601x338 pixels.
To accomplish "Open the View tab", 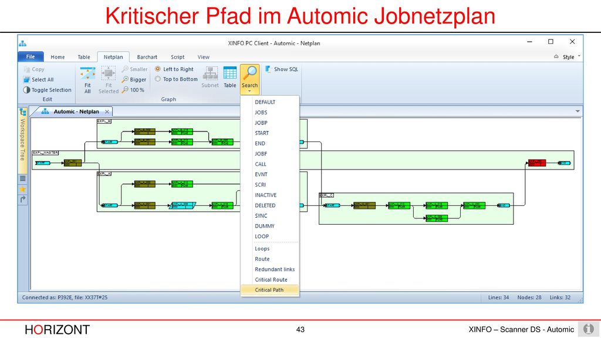I will (204, 57).
